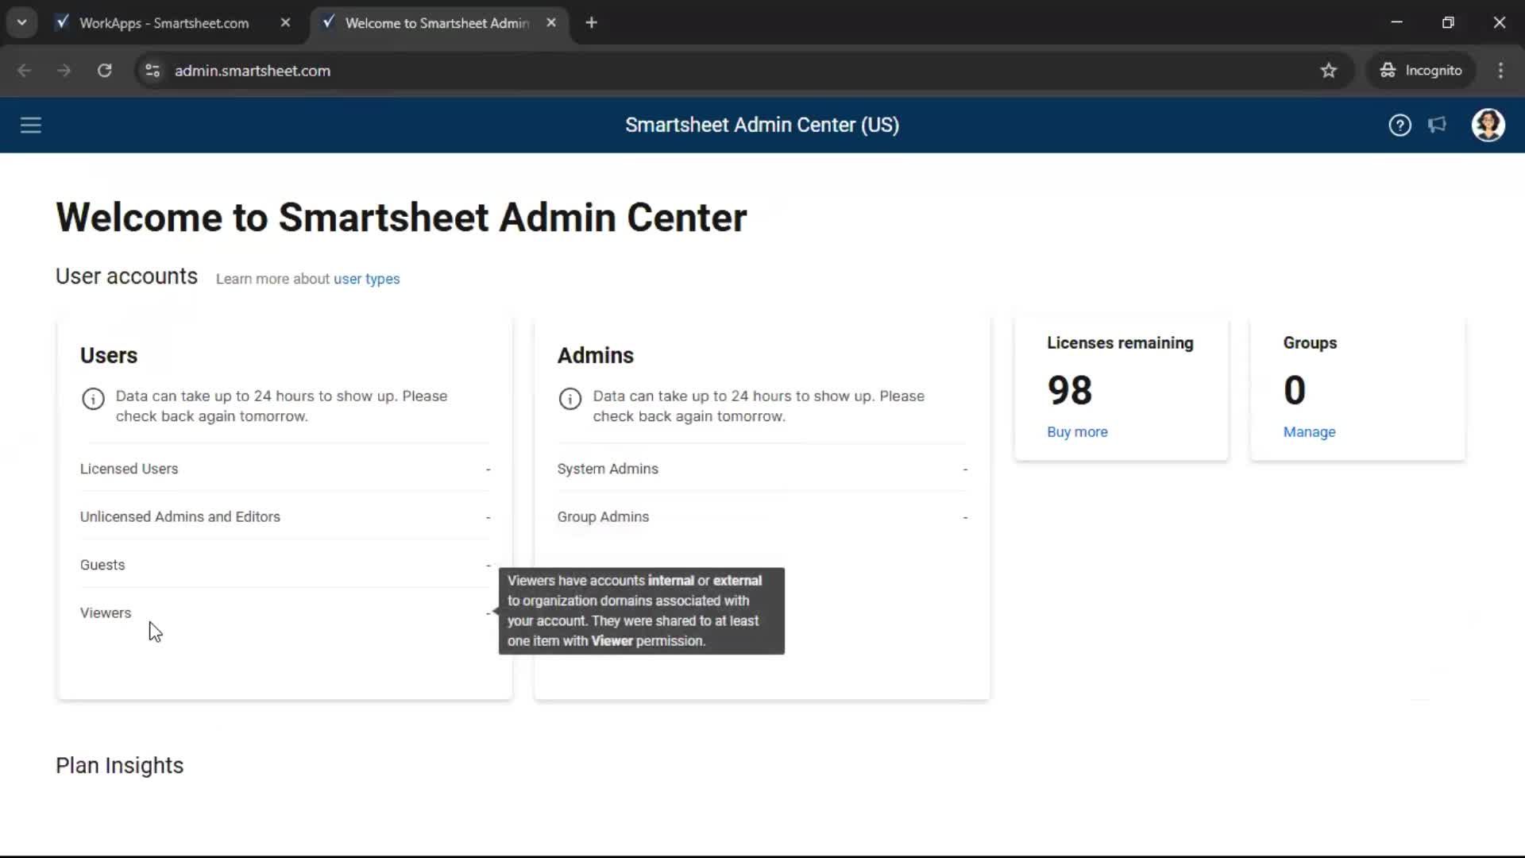Open the announcements megaphone icon

[1438, 125]
